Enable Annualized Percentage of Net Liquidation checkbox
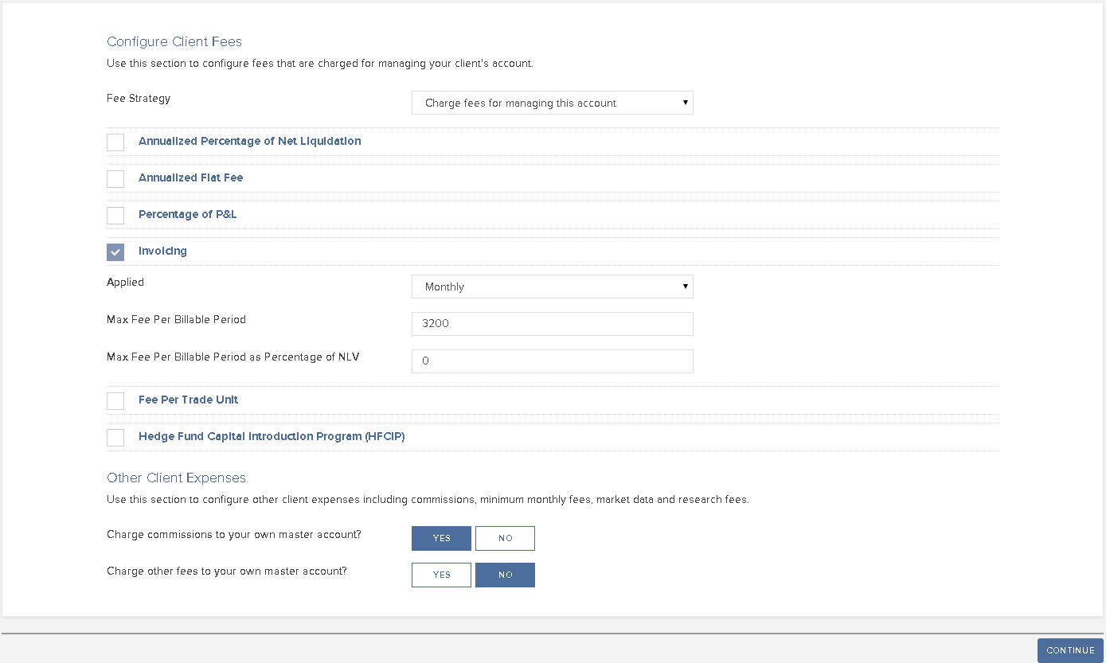This screenshot has height=663, width=1106. [x=115, y=142]
